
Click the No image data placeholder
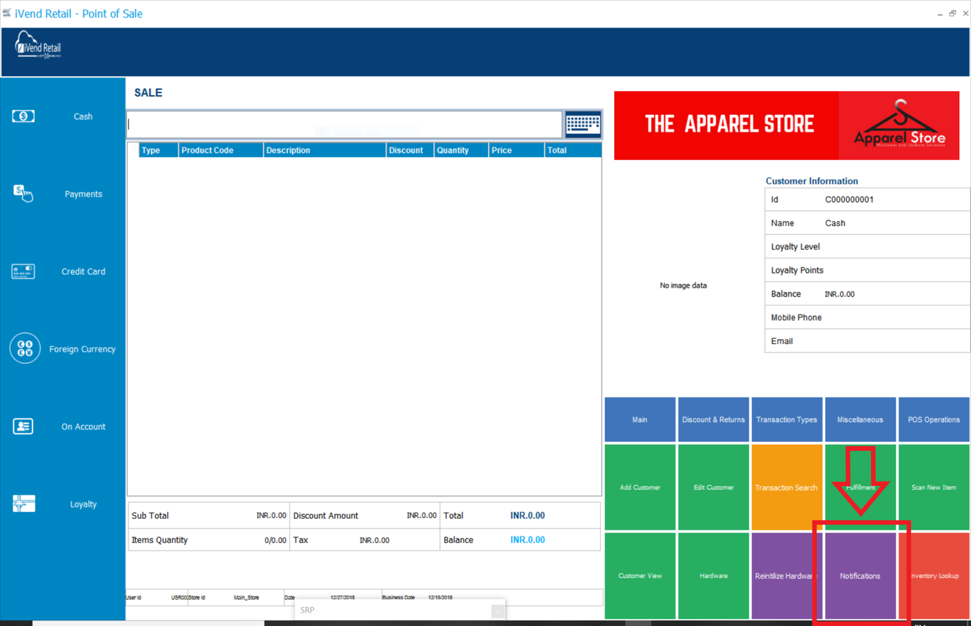click(683, 286)
